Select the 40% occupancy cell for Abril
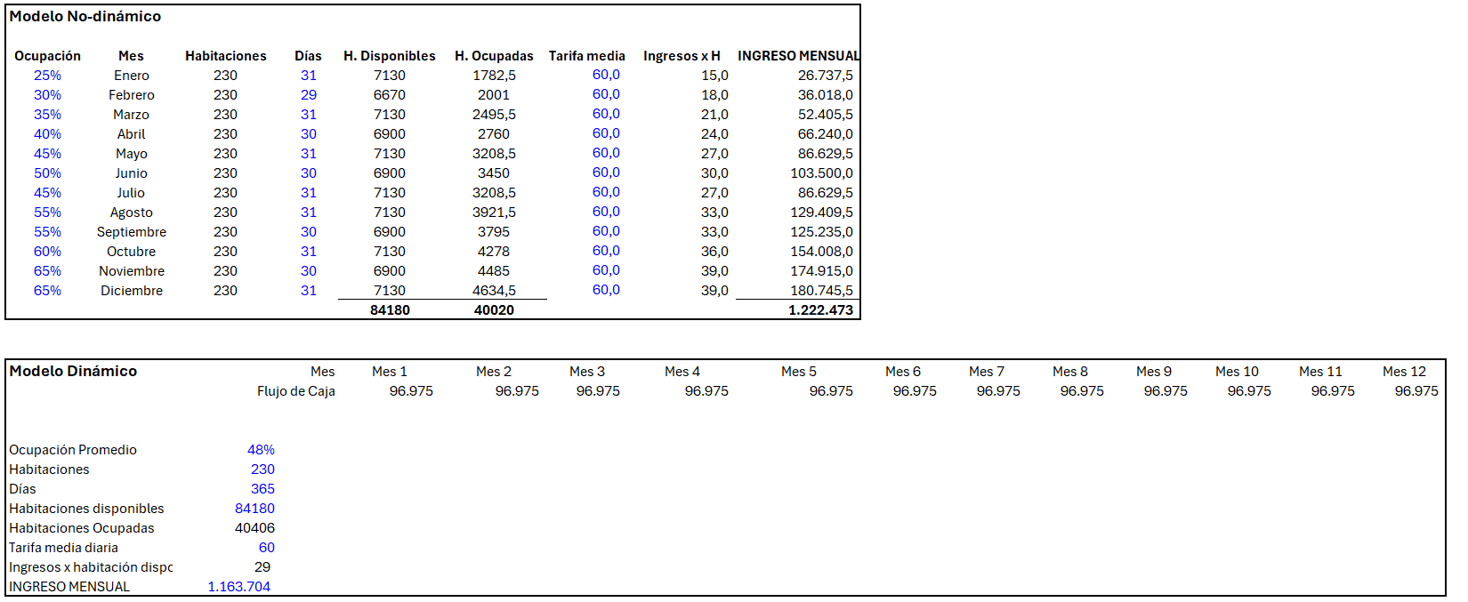 pos(47,134)
